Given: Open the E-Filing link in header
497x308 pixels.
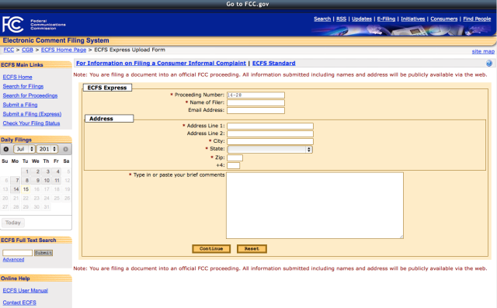Looking at the screenshot, I should pyautogui.click(x=386, y=19).
